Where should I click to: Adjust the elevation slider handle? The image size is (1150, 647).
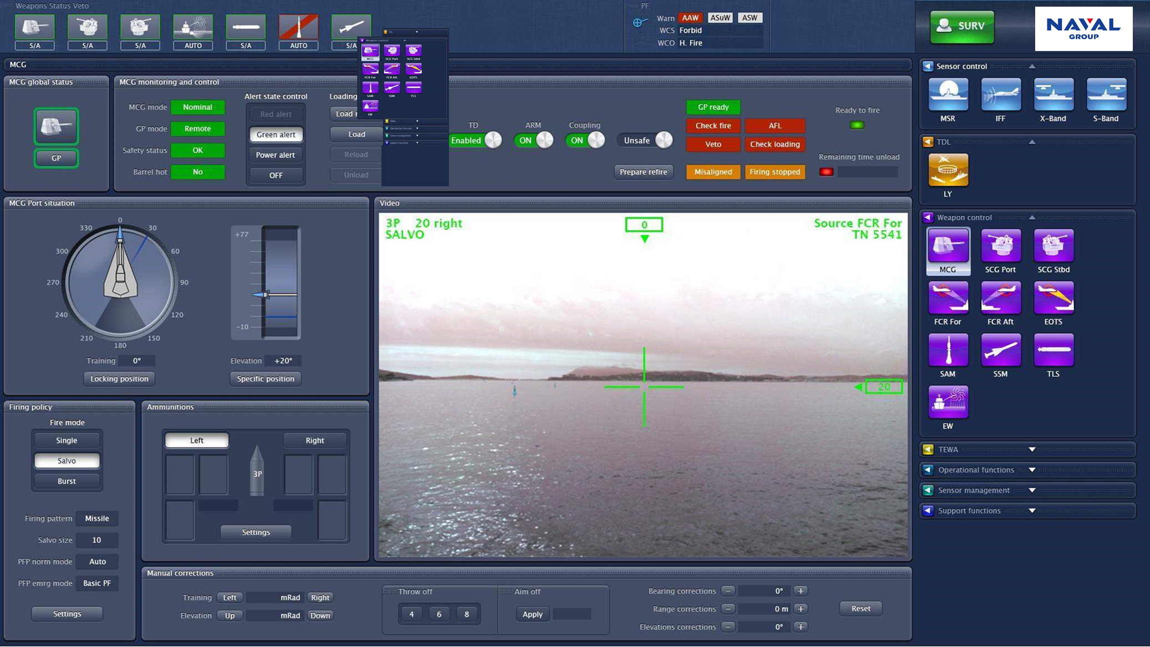(x=265, y=294)
